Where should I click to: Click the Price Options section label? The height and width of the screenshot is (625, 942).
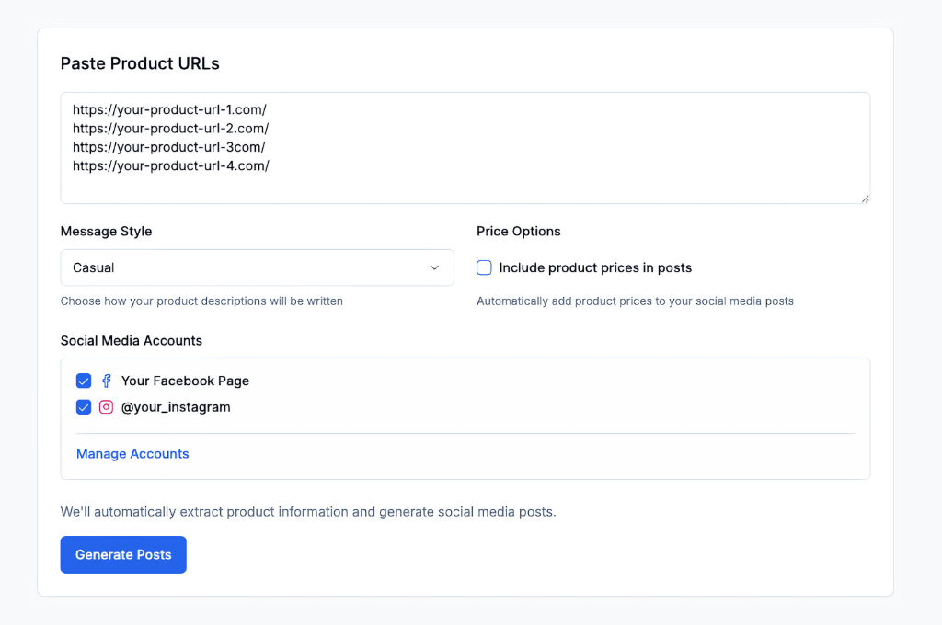click(518, 231)
